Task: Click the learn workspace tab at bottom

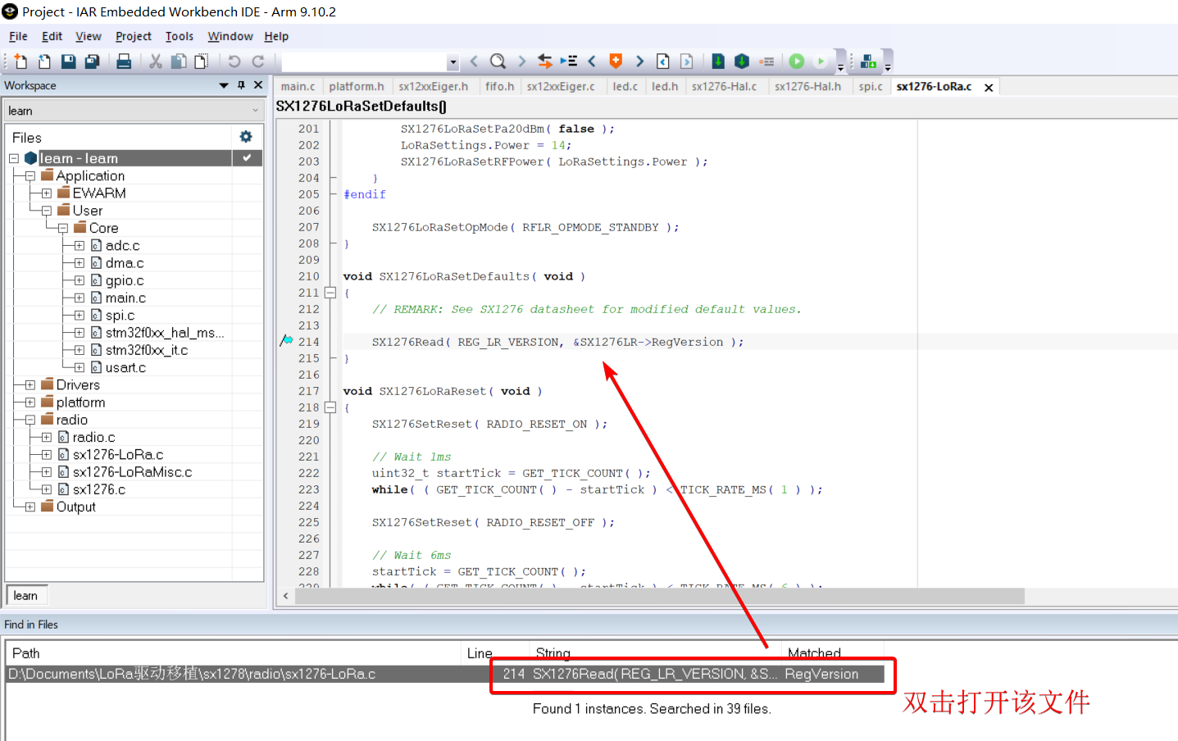Action: (25, 596)
